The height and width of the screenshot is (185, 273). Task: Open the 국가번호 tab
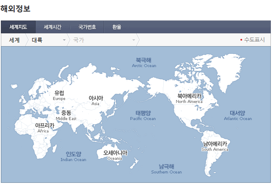87,27
